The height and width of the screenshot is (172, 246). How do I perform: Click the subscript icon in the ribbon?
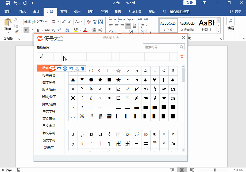tap(53, 30)
